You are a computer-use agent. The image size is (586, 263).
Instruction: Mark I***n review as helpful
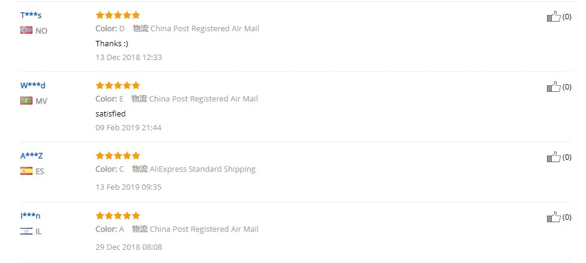click(554, 217)
